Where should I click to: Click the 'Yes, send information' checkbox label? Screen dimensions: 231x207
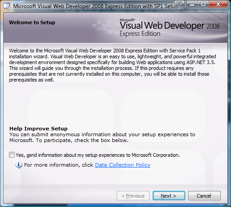pos(98,155)
